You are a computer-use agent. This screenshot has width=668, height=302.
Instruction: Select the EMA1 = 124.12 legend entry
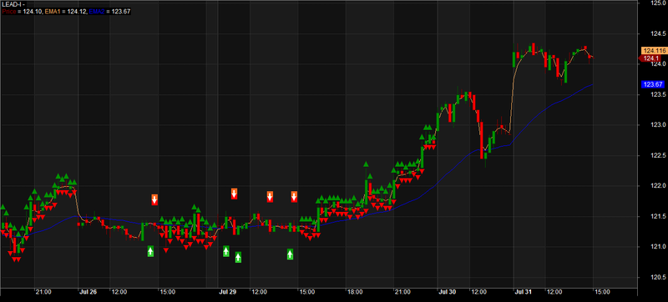point(65,12)
